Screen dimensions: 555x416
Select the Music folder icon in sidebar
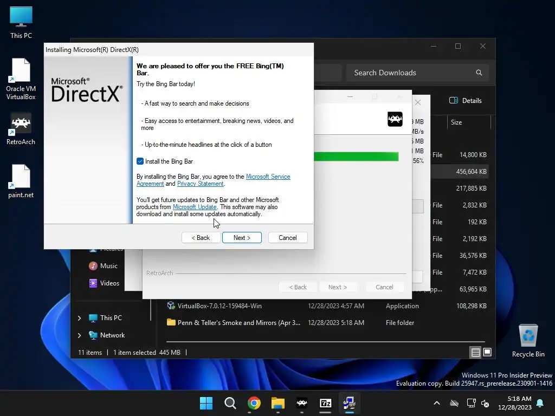click(x=93, y=265)
